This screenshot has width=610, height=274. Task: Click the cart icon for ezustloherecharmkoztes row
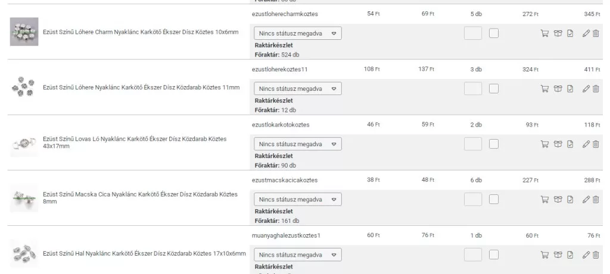544,34
